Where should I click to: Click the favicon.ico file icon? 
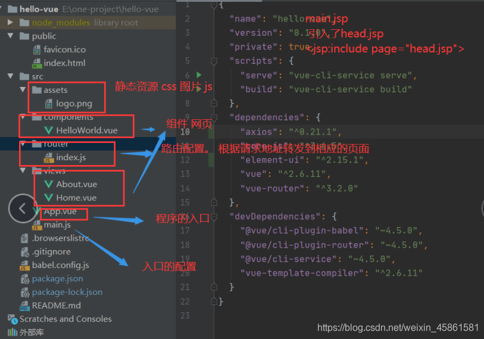point(37,49)
